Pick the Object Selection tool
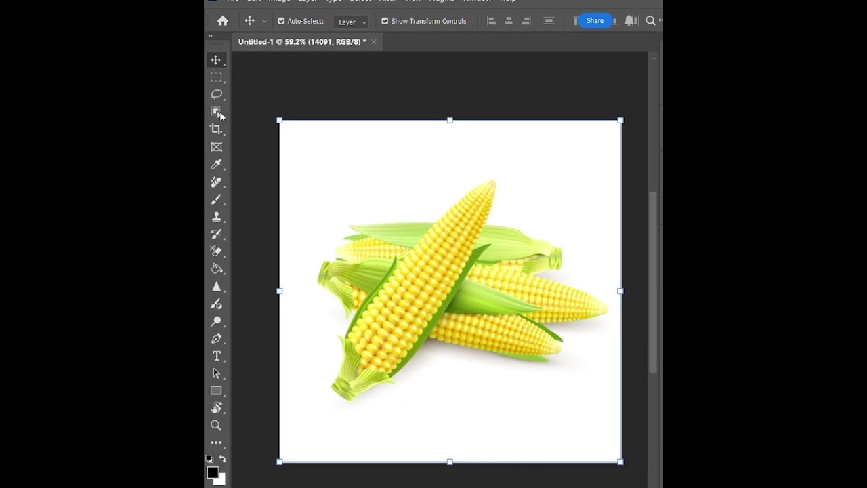This screenshot has height=488, width=867. [216, 112]
